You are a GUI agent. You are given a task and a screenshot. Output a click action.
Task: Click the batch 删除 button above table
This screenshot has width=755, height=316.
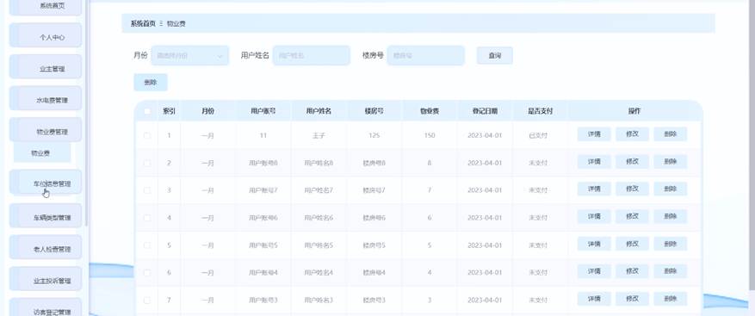click(x=151, y=83)
